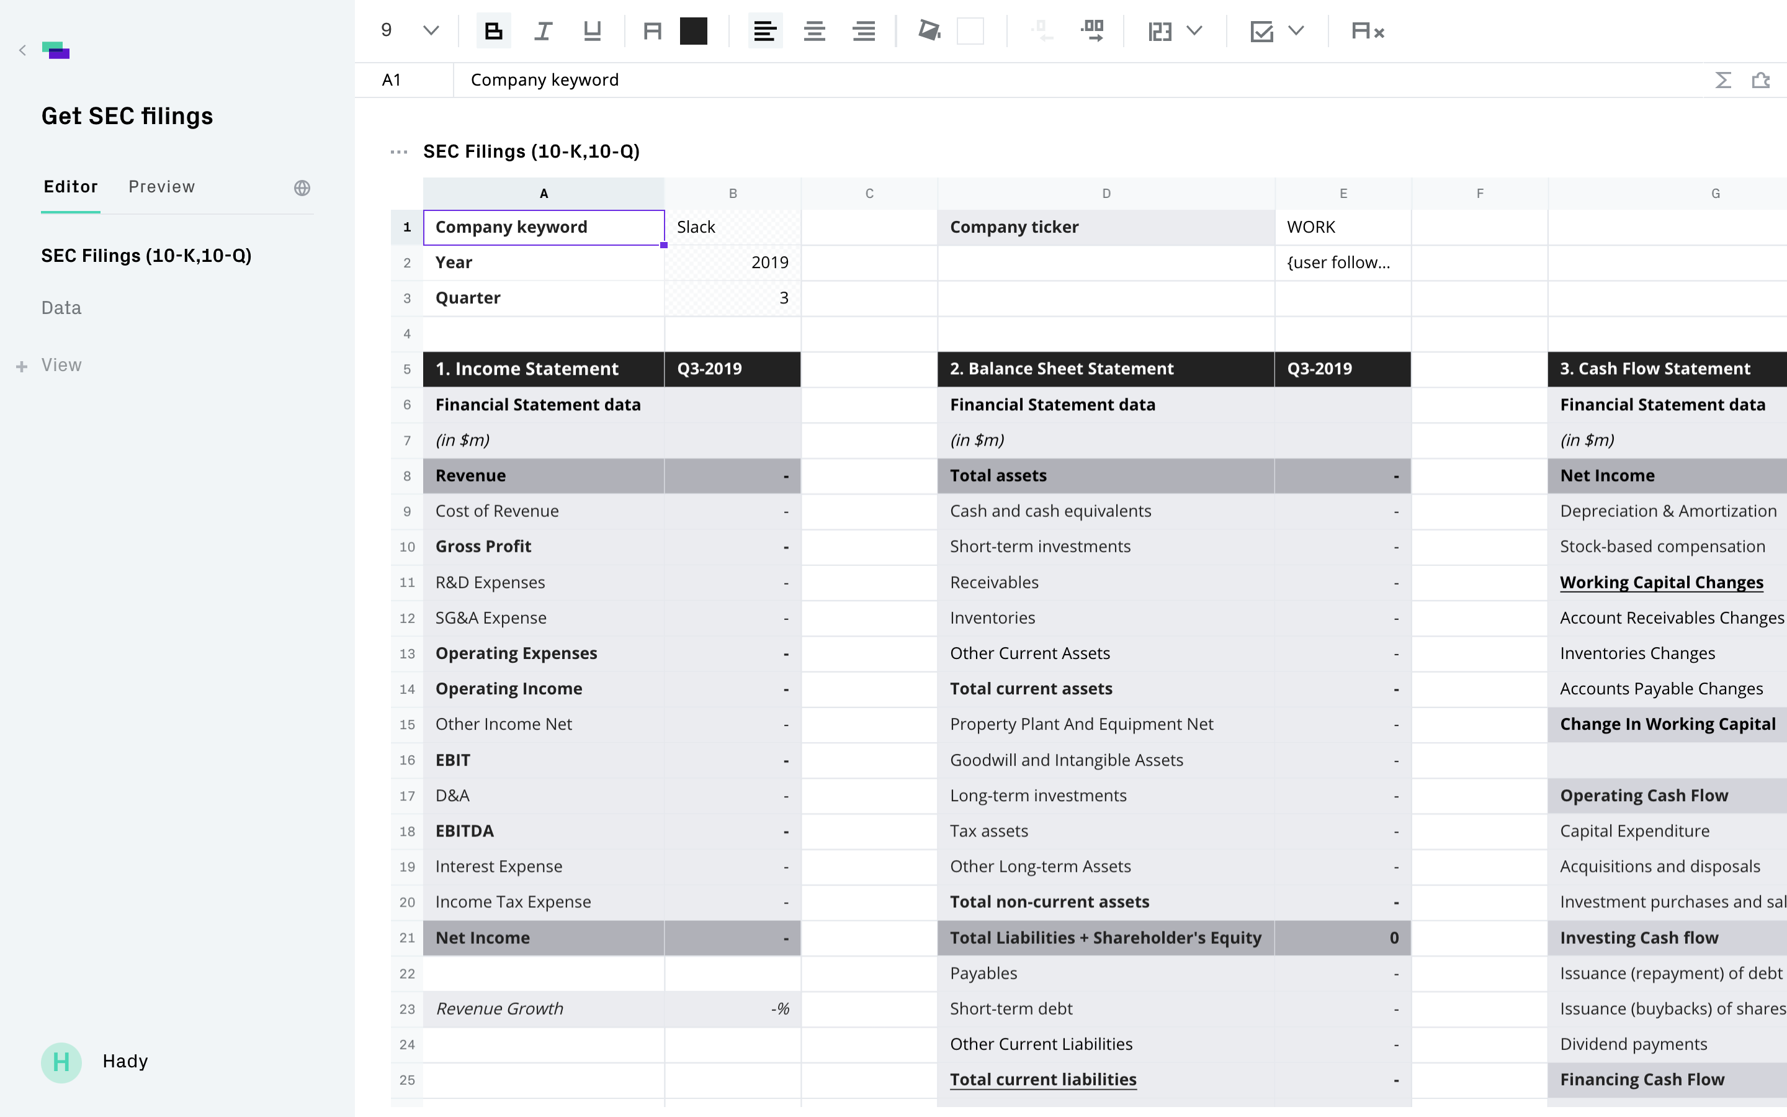Select the Inventories cell
Image resolution: width=1787 pixels, height=1117 pixels.
point(1106,617)
